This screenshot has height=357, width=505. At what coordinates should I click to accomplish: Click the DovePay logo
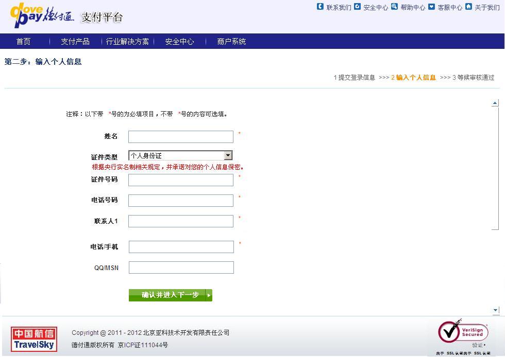(x=42, y=16)
